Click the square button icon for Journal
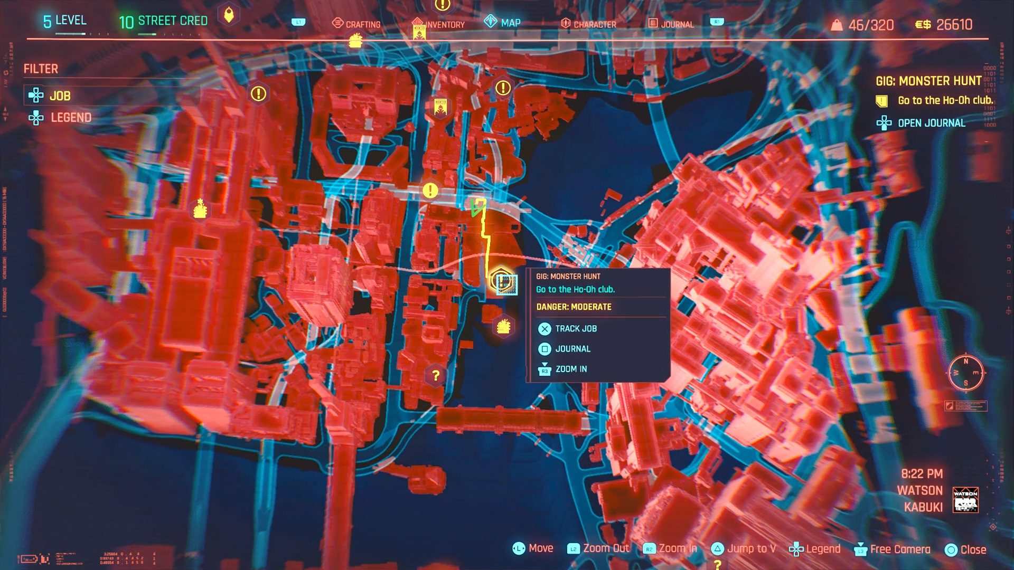 [544, 349]
